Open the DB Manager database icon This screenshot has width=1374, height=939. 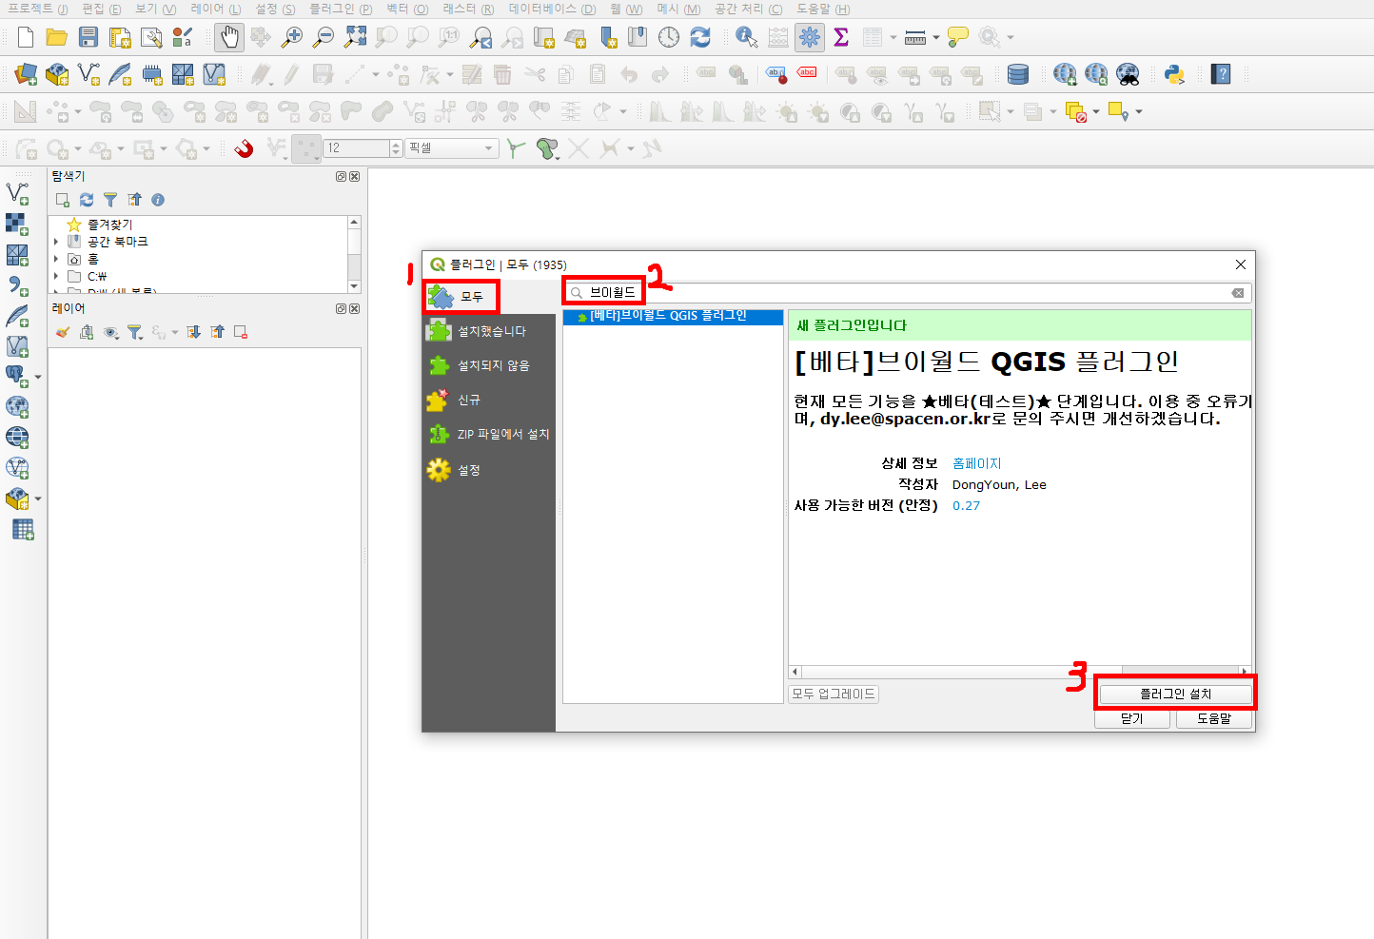[x=1018, y=73]
